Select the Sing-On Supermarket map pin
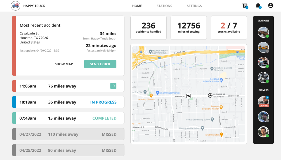 click(158, 92)
